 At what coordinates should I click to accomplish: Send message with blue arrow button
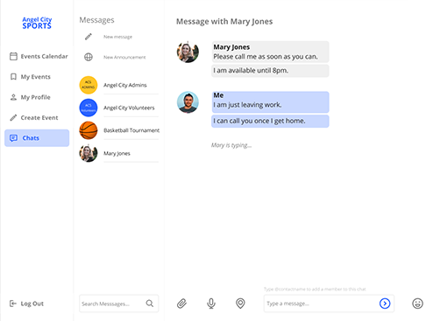point(385,304)
